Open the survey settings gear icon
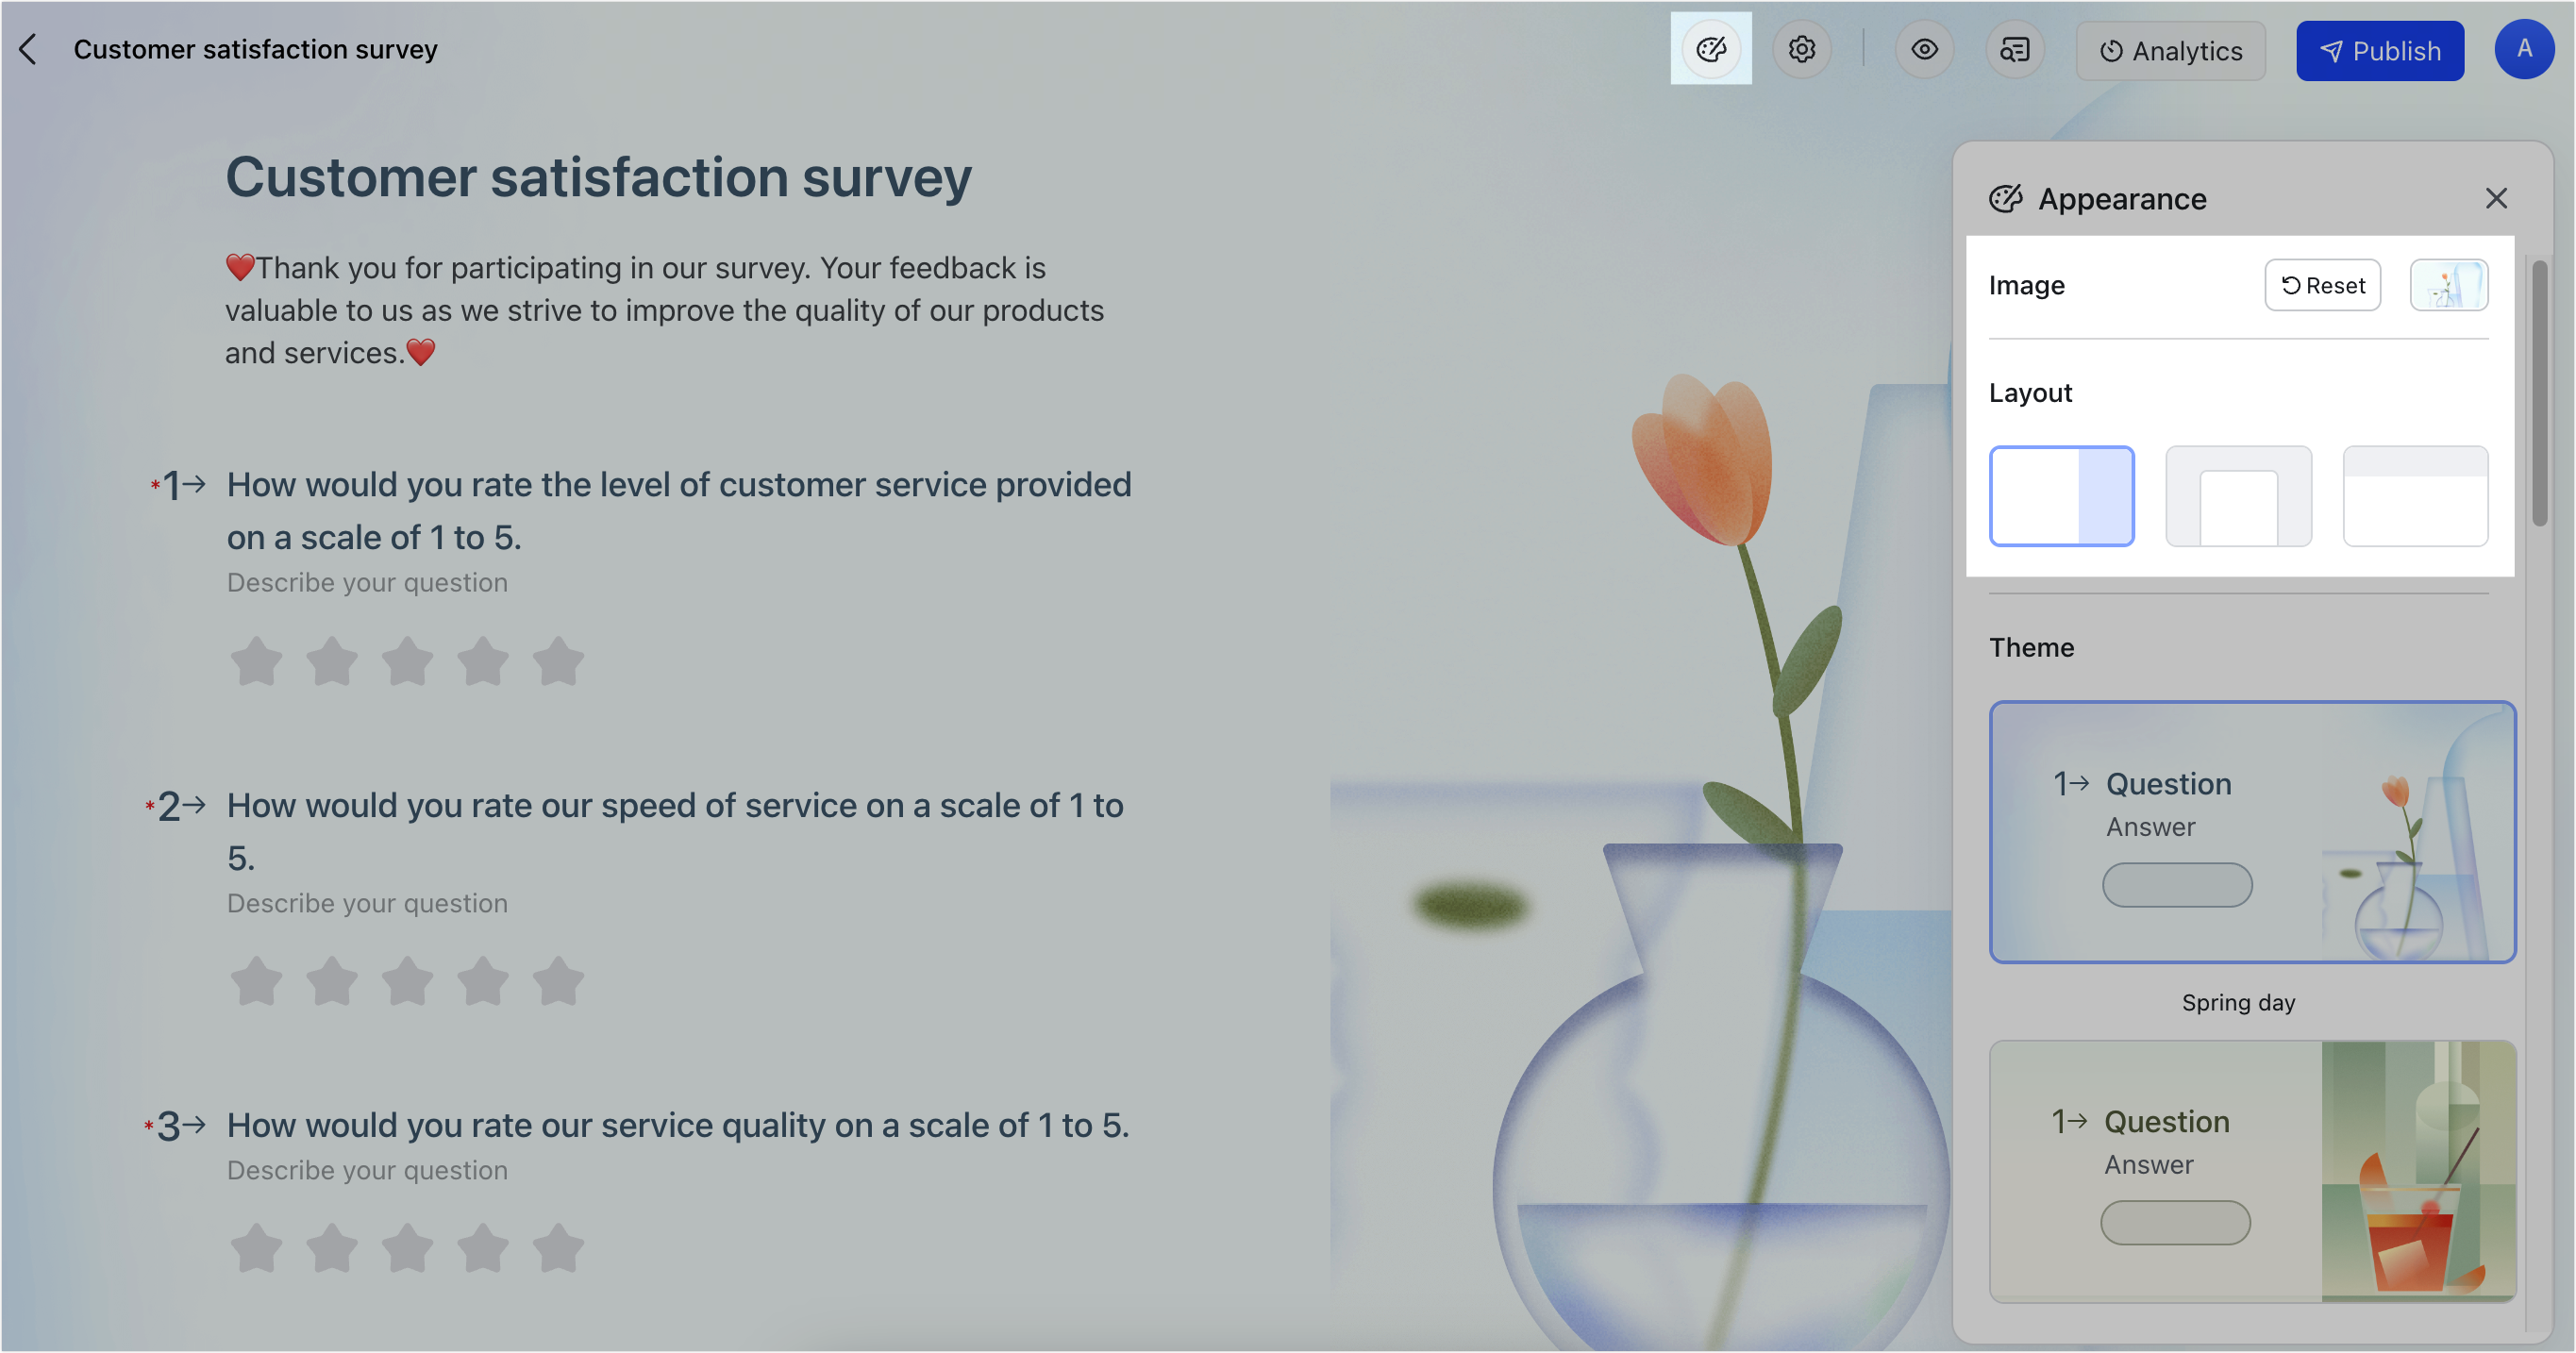This screenshot has height=1353, width=2576. click(1801, 49)
